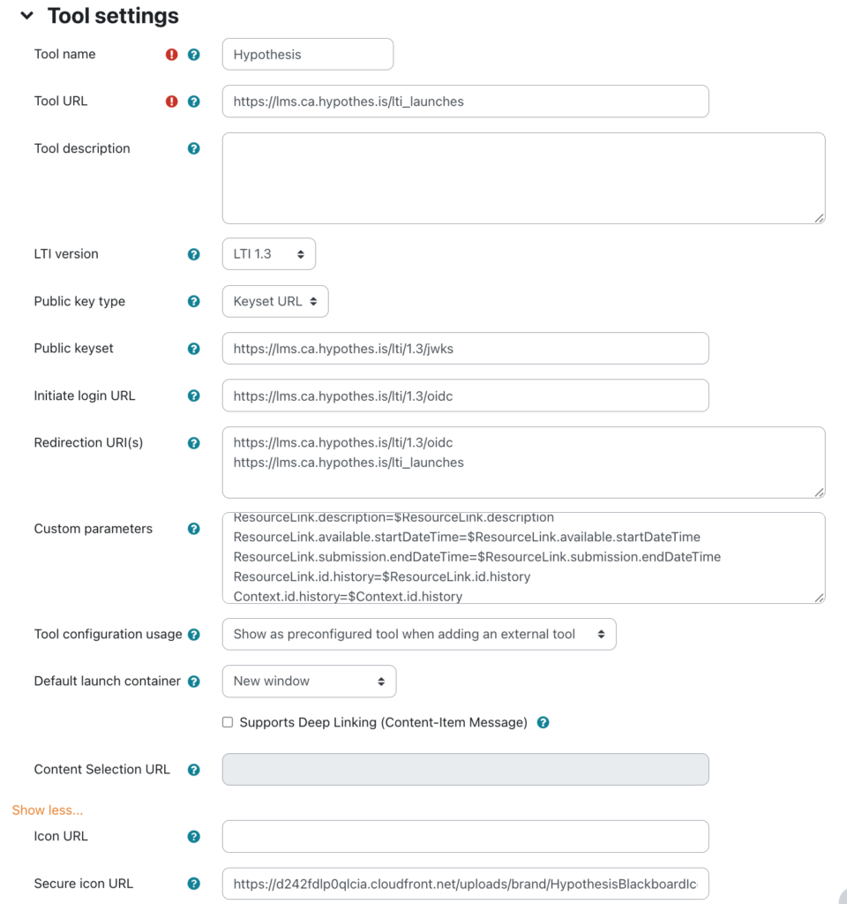
Task: Open help for Secure icon URL
Action: pos(193,883)
